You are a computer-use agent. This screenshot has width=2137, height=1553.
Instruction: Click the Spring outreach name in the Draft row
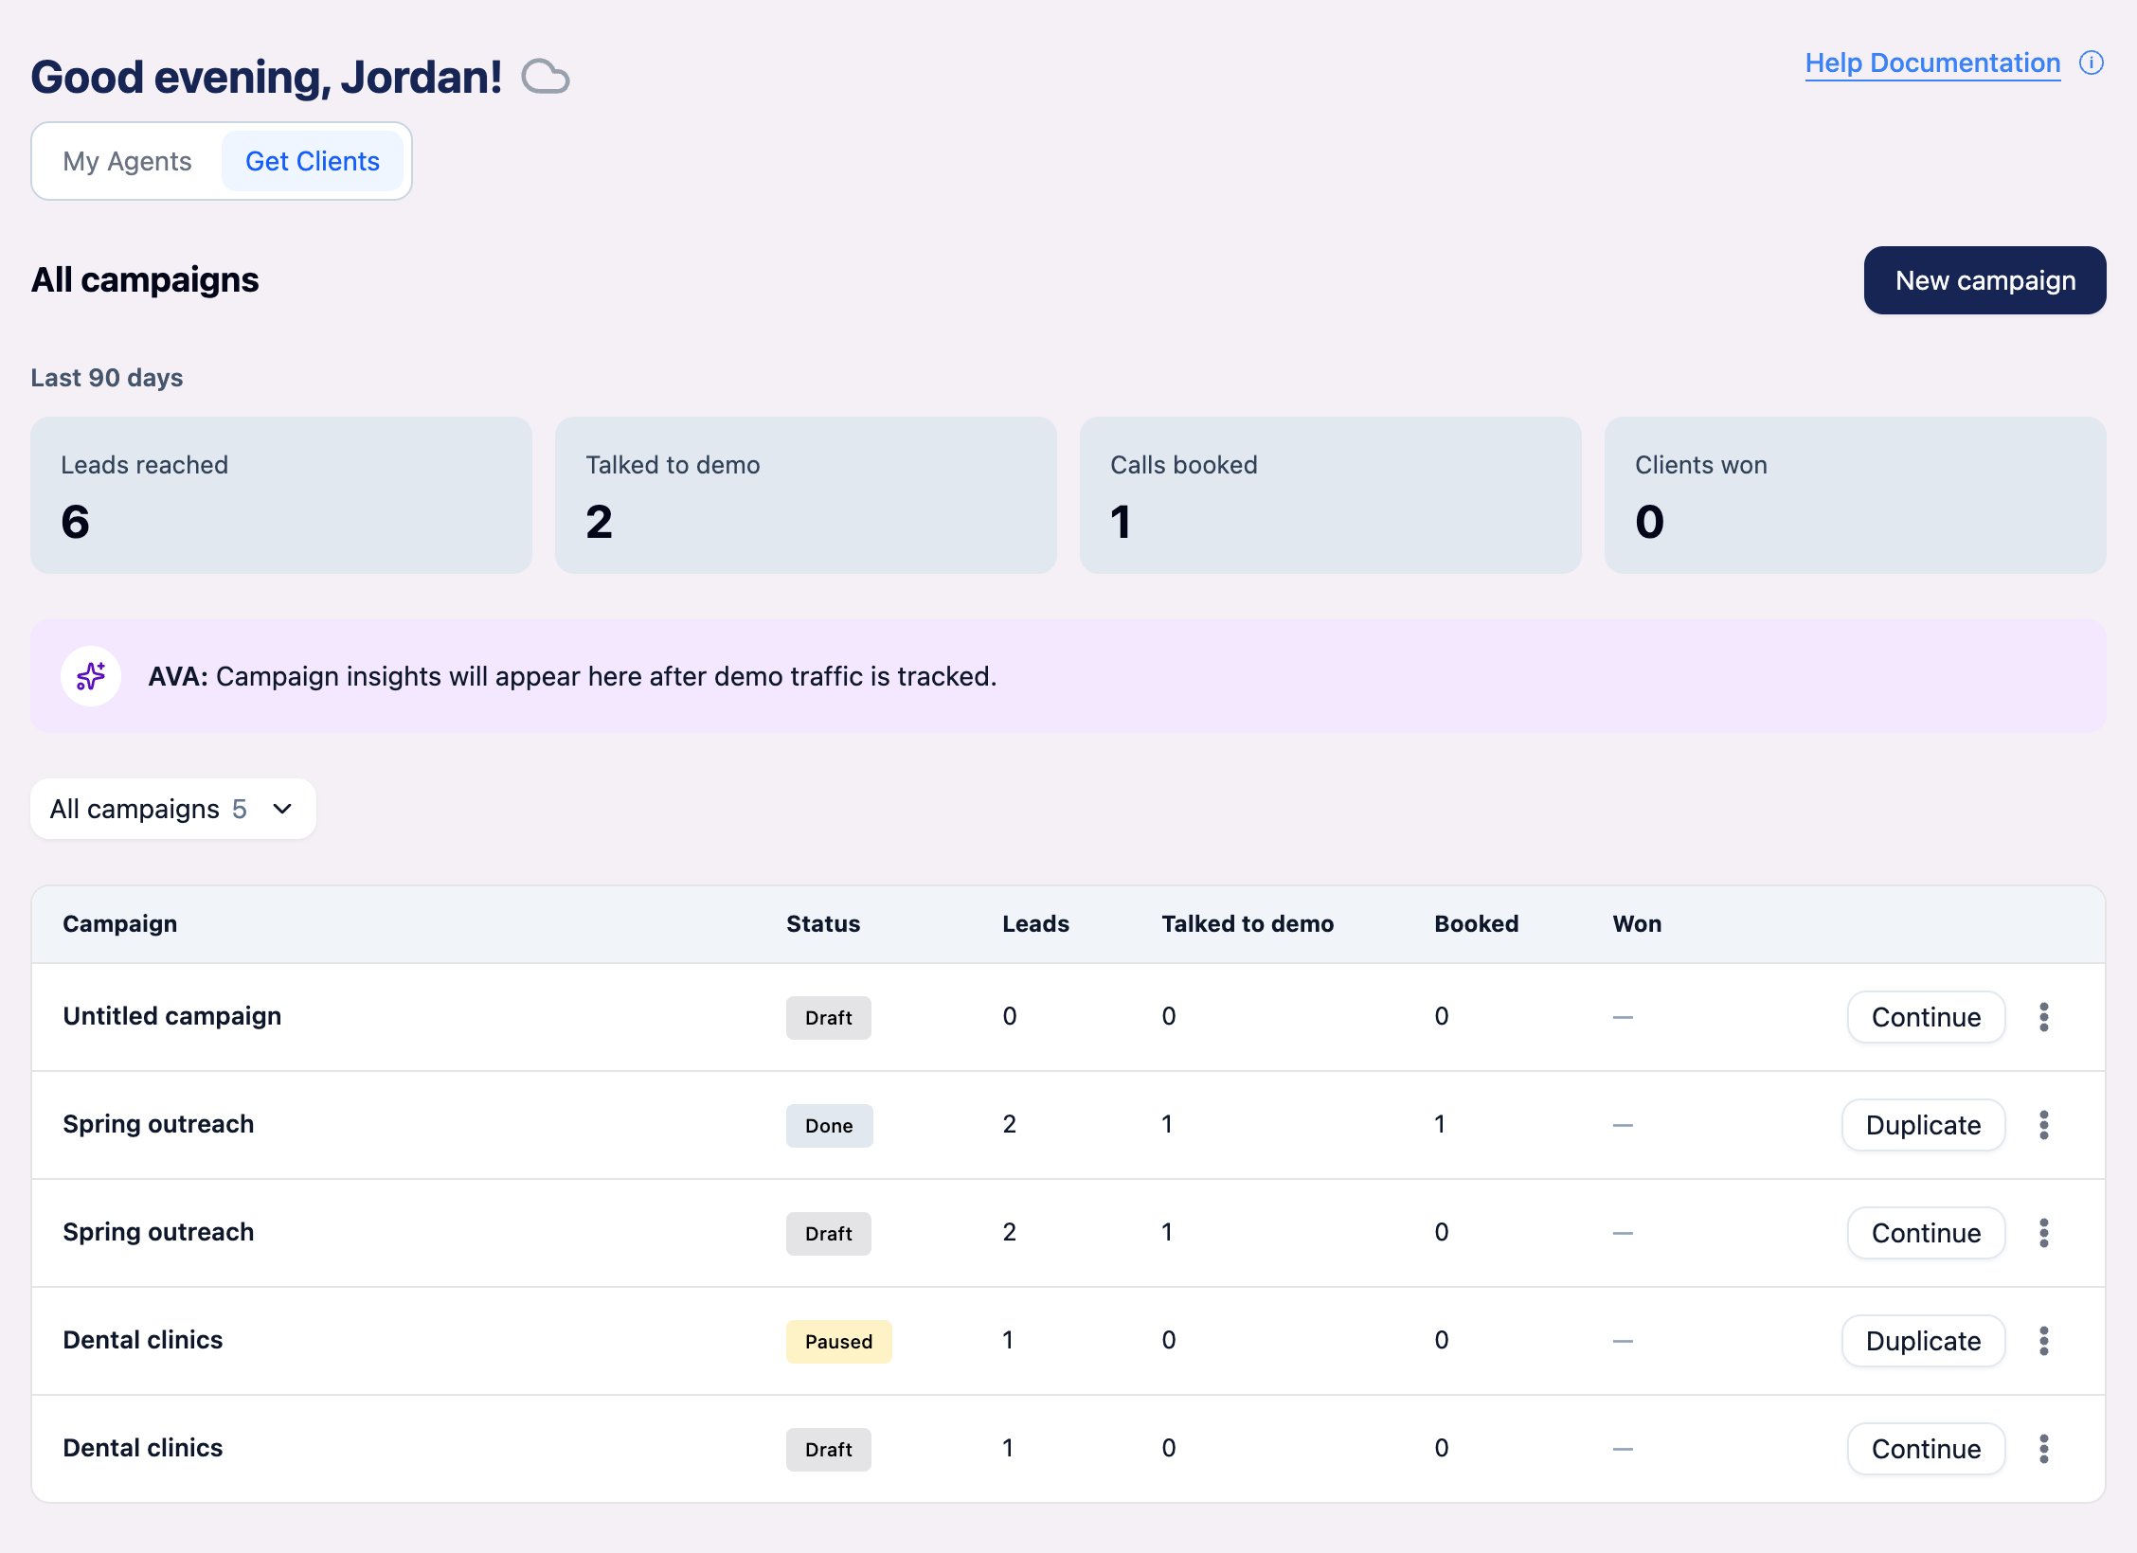click(x=158, y=1232)
